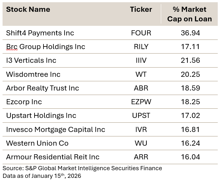
Task: Click the Ezcorp Inc stock name
Action: 24,102
